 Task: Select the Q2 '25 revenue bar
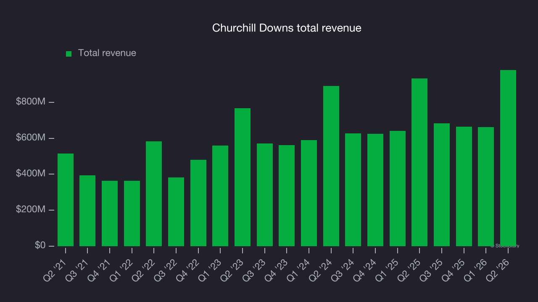pos(419,162)
